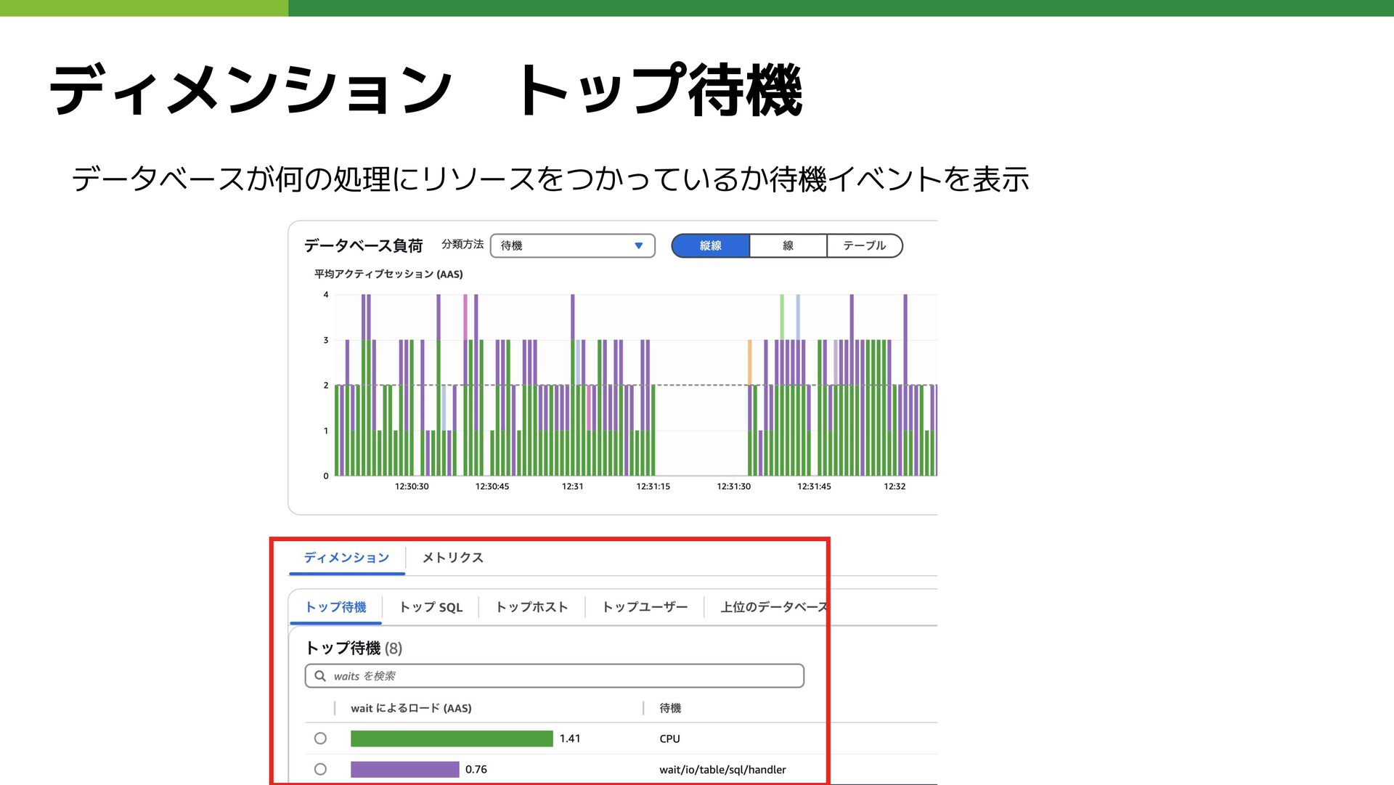The width and height of the screenshot is (1394, 785).
Task: Switch chart to テーブル view
Action: click(864, 245)
